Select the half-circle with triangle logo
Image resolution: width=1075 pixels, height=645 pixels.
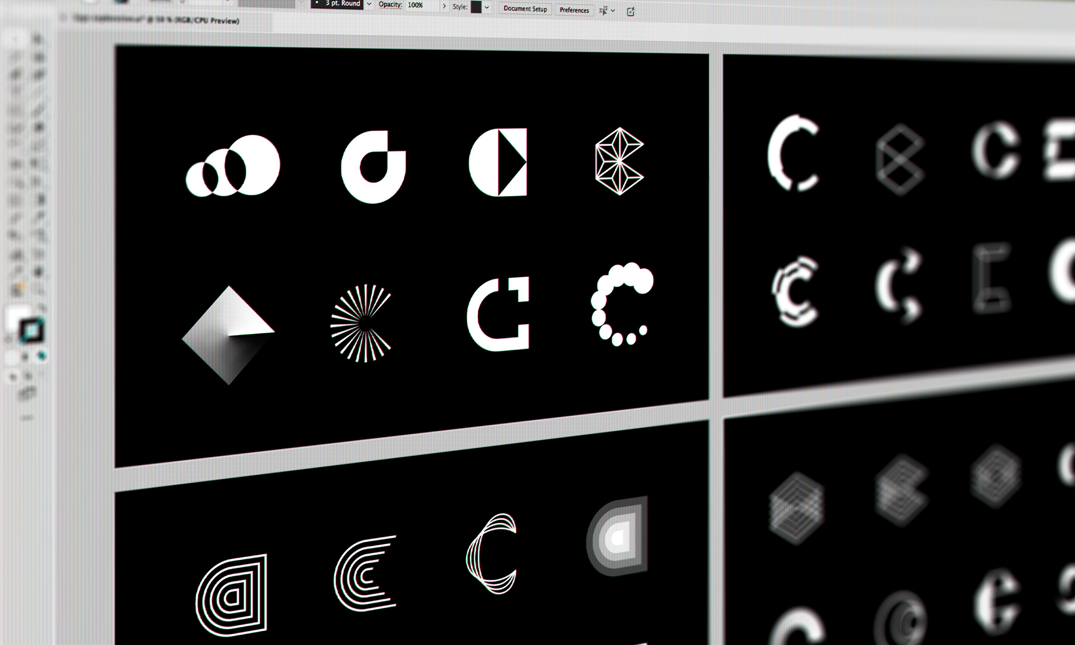pos(498,162)
